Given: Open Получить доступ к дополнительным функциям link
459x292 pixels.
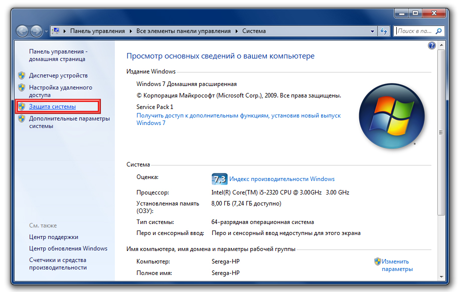Looking at the screenshot, I should coord(239,119).
